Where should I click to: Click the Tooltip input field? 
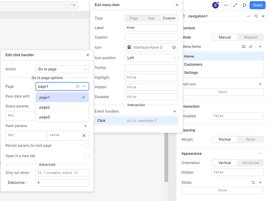pyautogui.click(x=151, y=68)
